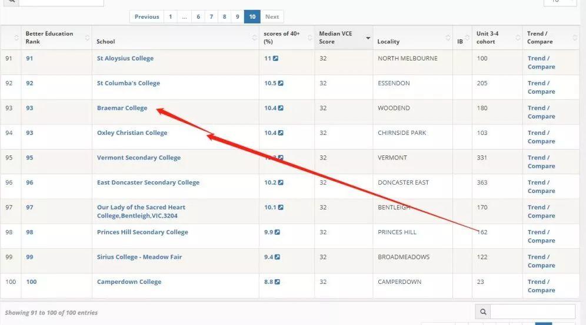Open Trend / Compare for Vermont Secondary College

541,162
